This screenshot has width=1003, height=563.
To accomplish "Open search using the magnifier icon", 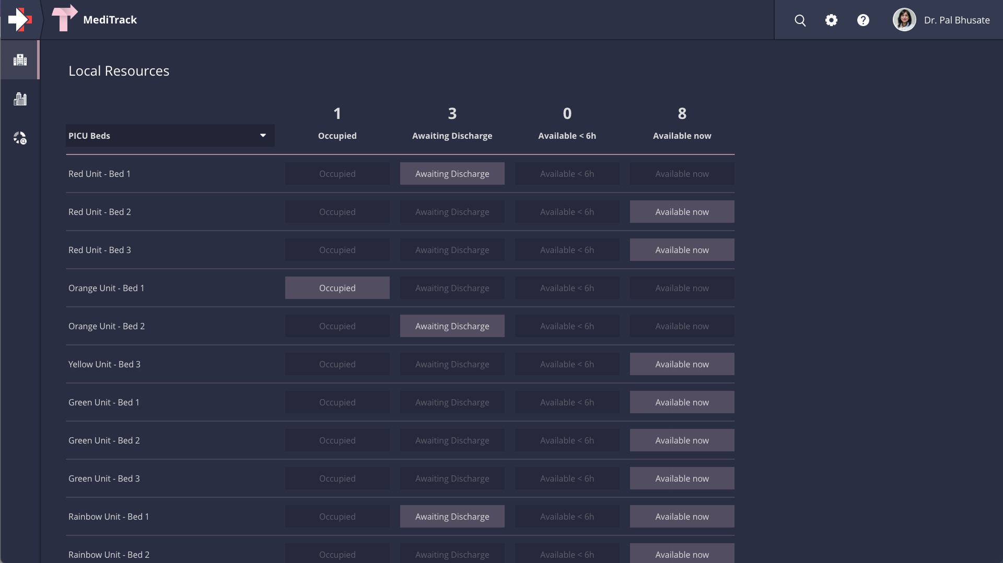I will tap(800, 20).
